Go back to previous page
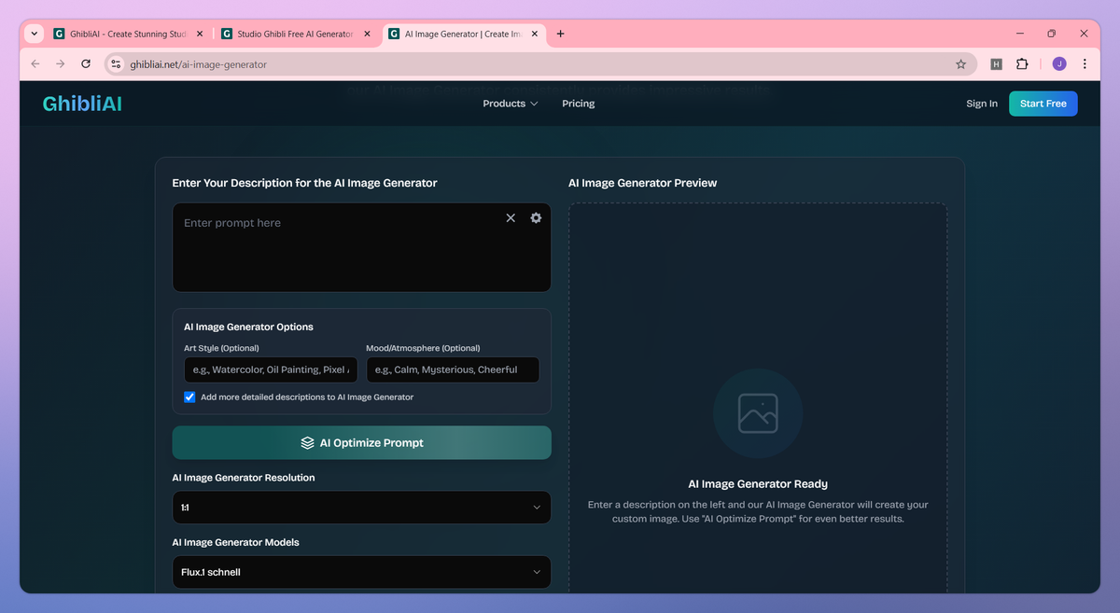The image size is (1120, 613). (35, 64)
